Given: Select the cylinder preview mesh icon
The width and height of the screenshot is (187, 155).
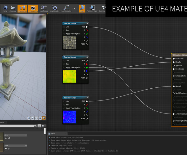Looking at the screenshot, I should tap(29, 118).
